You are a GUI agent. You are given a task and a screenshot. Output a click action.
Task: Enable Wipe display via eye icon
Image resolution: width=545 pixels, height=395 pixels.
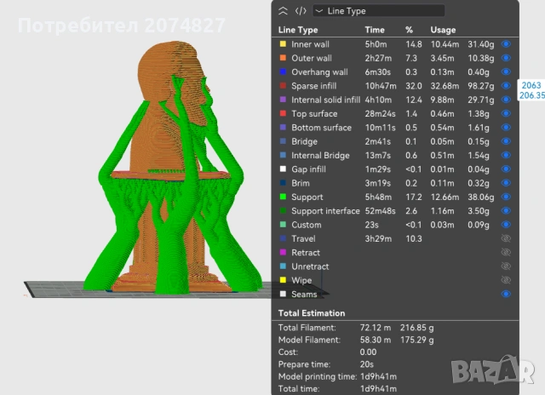click(x=506, y=280)
